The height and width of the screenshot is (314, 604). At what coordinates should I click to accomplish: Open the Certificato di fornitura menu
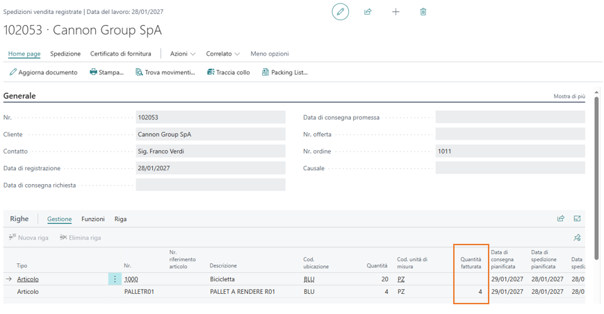[120, 54]
